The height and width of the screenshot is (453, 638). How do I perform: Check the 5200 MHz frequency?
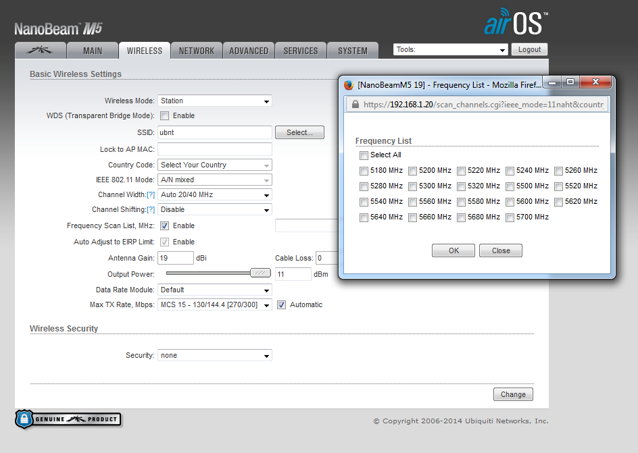412,171
